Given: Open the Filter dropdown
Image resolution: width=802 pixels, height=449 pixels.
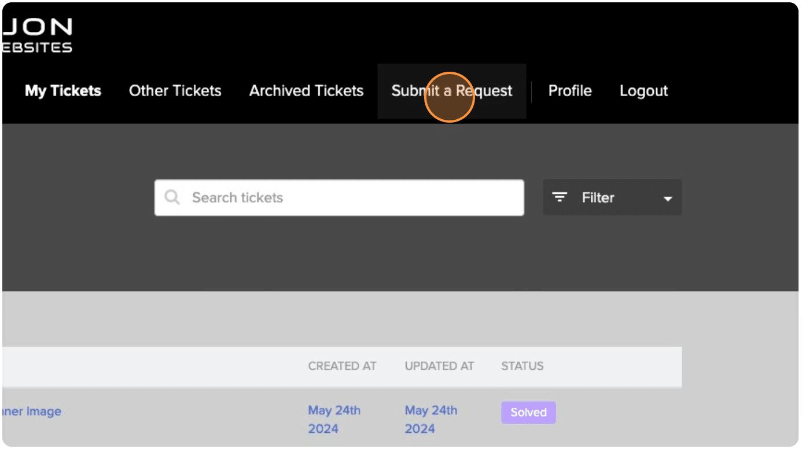Looking at the screenshot, I should pos(612,197).
